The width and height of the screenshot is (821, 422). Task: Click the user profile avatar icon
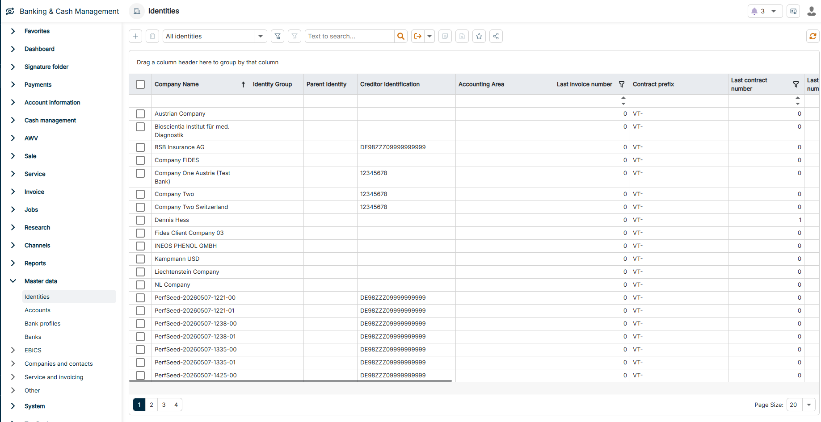(812, 11)
